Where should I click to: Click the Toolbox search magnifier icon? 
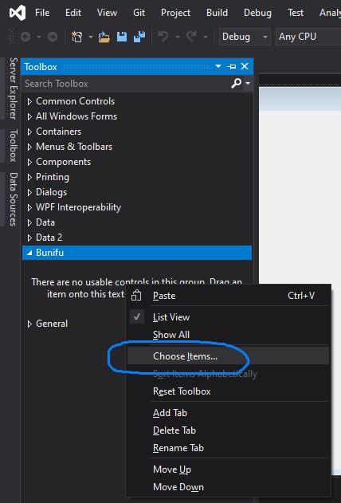click(236, 84)
